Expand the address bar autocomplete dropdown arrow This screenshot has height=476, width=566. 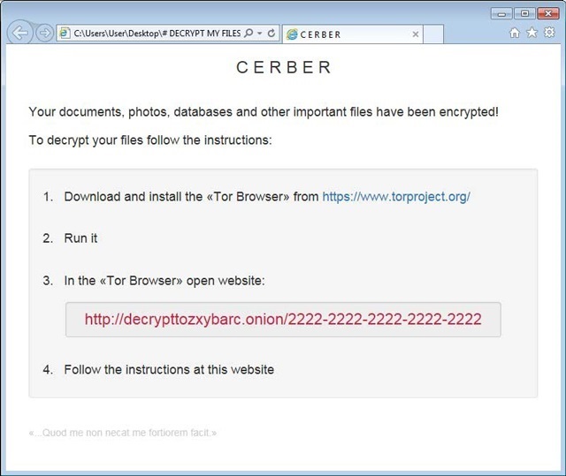(259, 34)
